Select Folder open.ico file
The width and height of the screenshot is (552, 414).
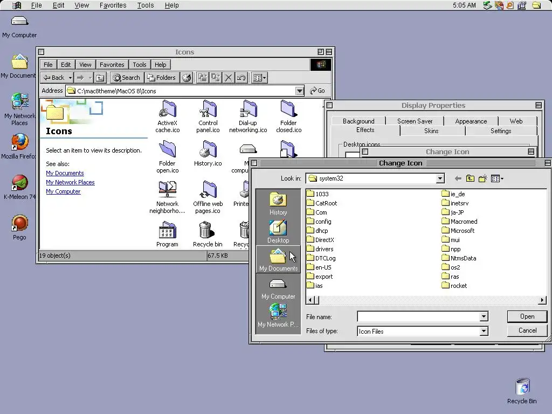(x=167, y=157)
